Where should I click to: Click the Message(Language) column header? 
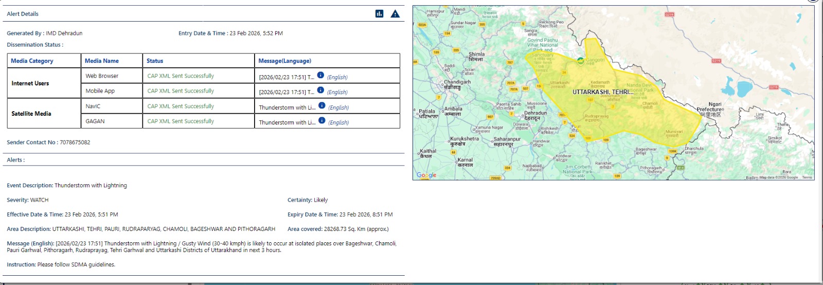(x=284, y=61)
